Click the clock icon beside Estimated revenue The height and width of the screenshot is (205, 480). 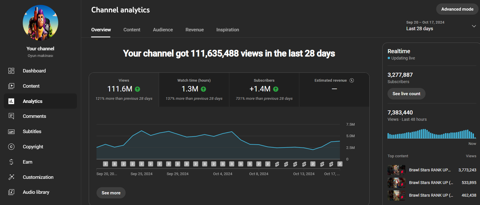pyautogui.click(x=352, y=81)
